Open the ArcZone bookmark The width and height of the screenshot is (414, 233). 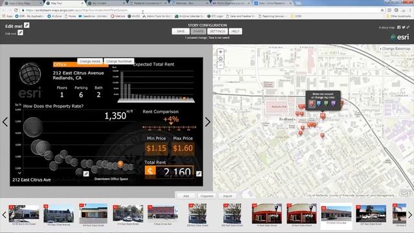pos(54,16)
